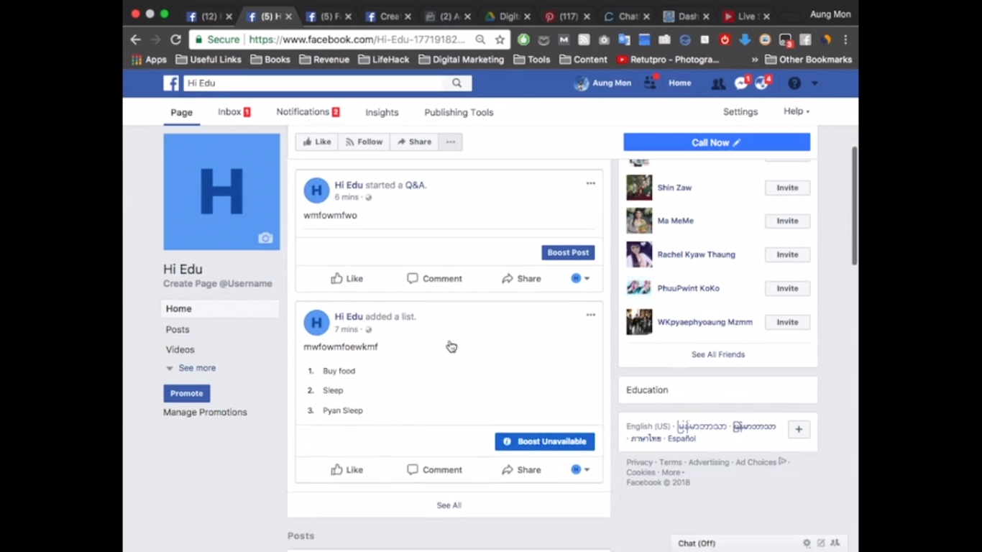982x552 pixels.
Task: Open the Chrome three-dot menu
Action: [845, 40]
